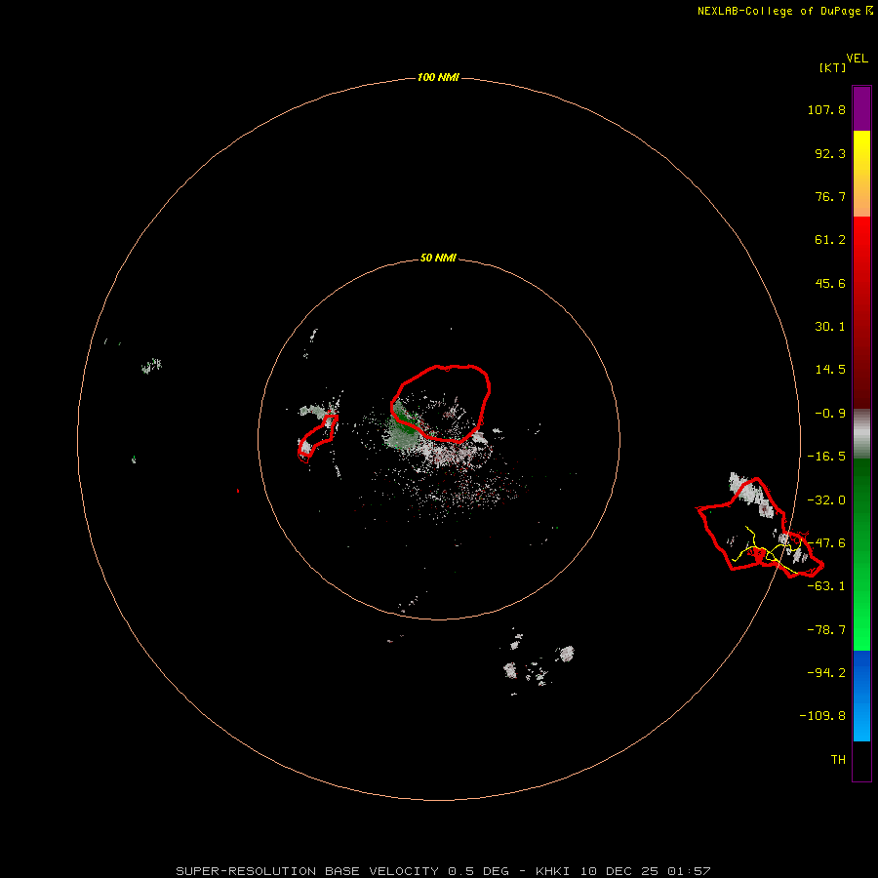Click the VEL legend heading
Viewport: 878px width, 878px height.
(857, 59)
